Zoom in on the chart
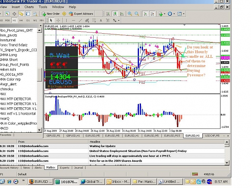251x188 pixels. [x=130, y=14]
